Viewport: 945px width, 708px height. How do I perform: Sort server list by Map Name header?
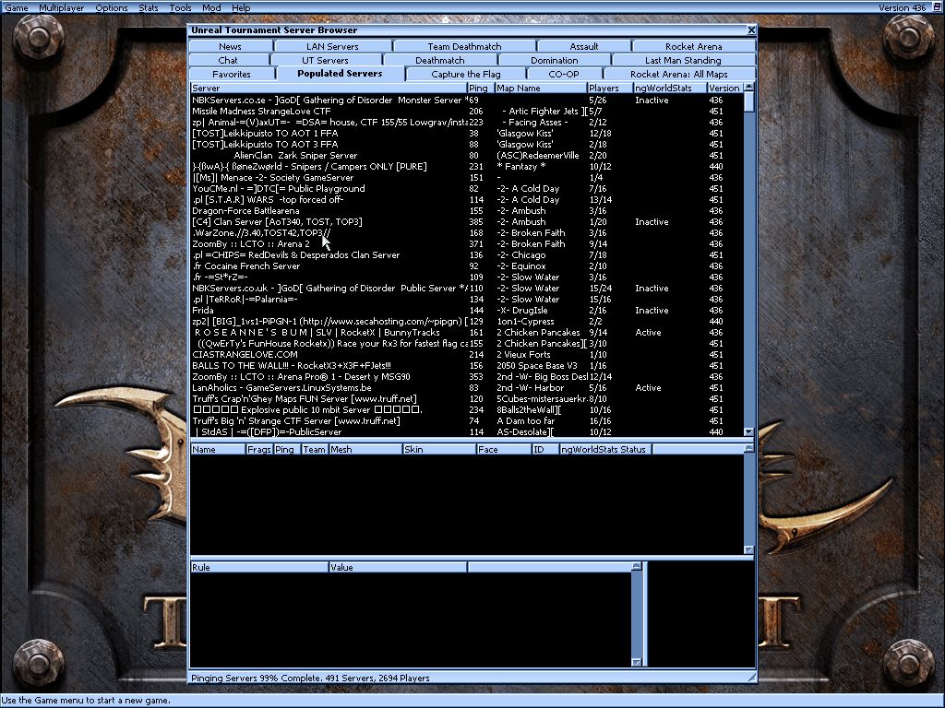[x=541, y=88]
